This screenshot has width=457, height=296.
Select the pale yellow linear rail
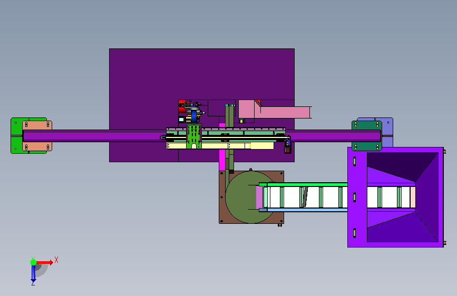tap(220, 146)
